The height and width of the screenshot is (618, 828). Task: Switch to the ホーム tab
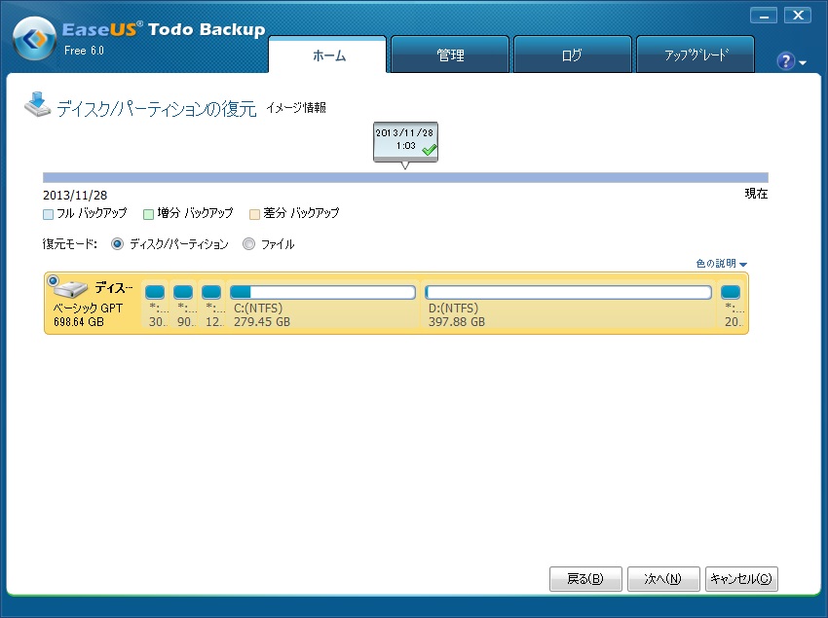pos(327,55)
